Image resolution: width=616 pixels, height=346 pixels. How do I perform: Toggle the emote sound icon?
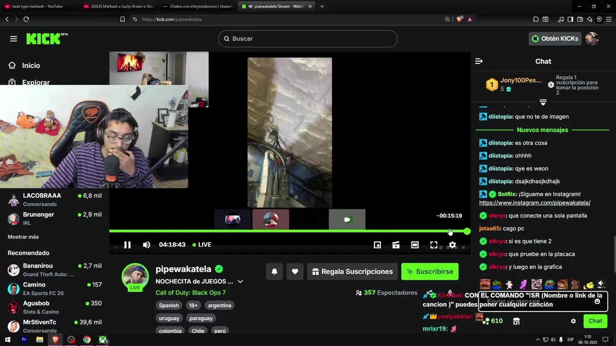[x=601, y=284]
